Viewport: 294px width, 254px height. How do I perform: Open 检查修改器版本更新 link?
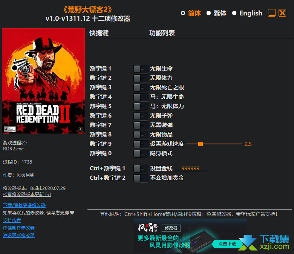click(27, 194)
